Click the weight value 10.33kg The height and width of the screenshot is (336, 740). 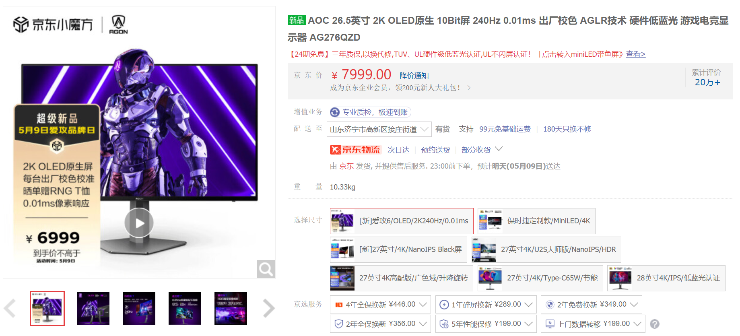[342, 187]
